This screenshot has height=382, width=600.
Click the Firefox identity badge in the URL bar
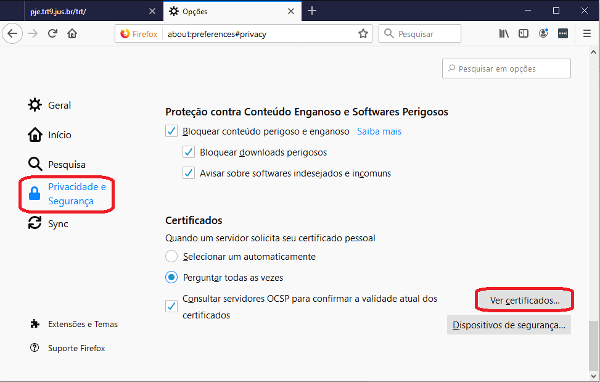139,34
